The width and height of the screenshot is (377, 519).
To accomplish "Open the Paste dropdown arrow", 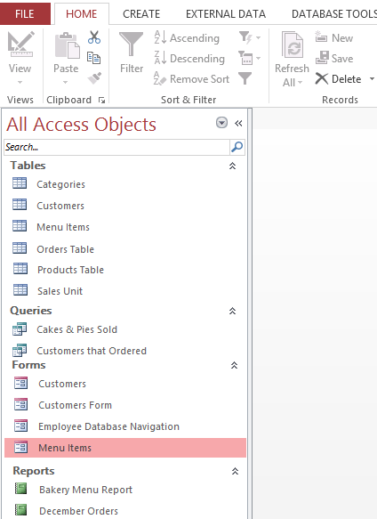I will click(x=66, y=82).
